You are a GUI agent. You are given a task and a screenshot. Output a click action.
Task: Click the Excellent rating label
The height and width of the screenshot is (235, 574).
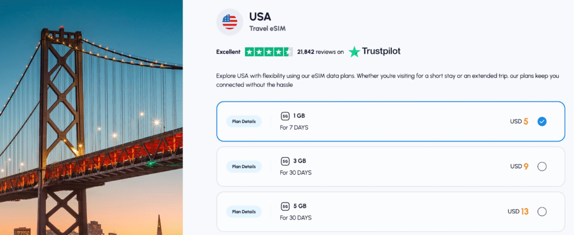[x=228, y=52]
